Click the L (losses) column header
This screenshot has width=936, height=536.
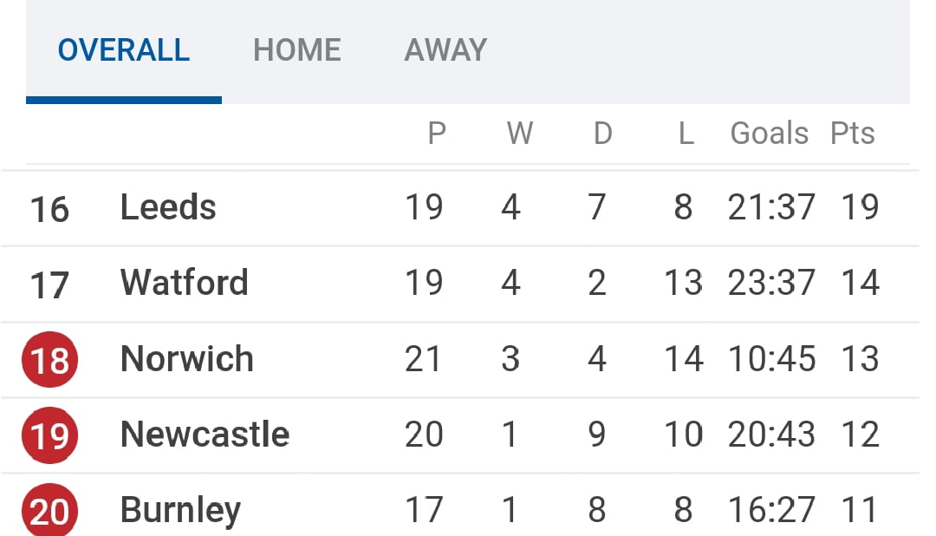686,134
